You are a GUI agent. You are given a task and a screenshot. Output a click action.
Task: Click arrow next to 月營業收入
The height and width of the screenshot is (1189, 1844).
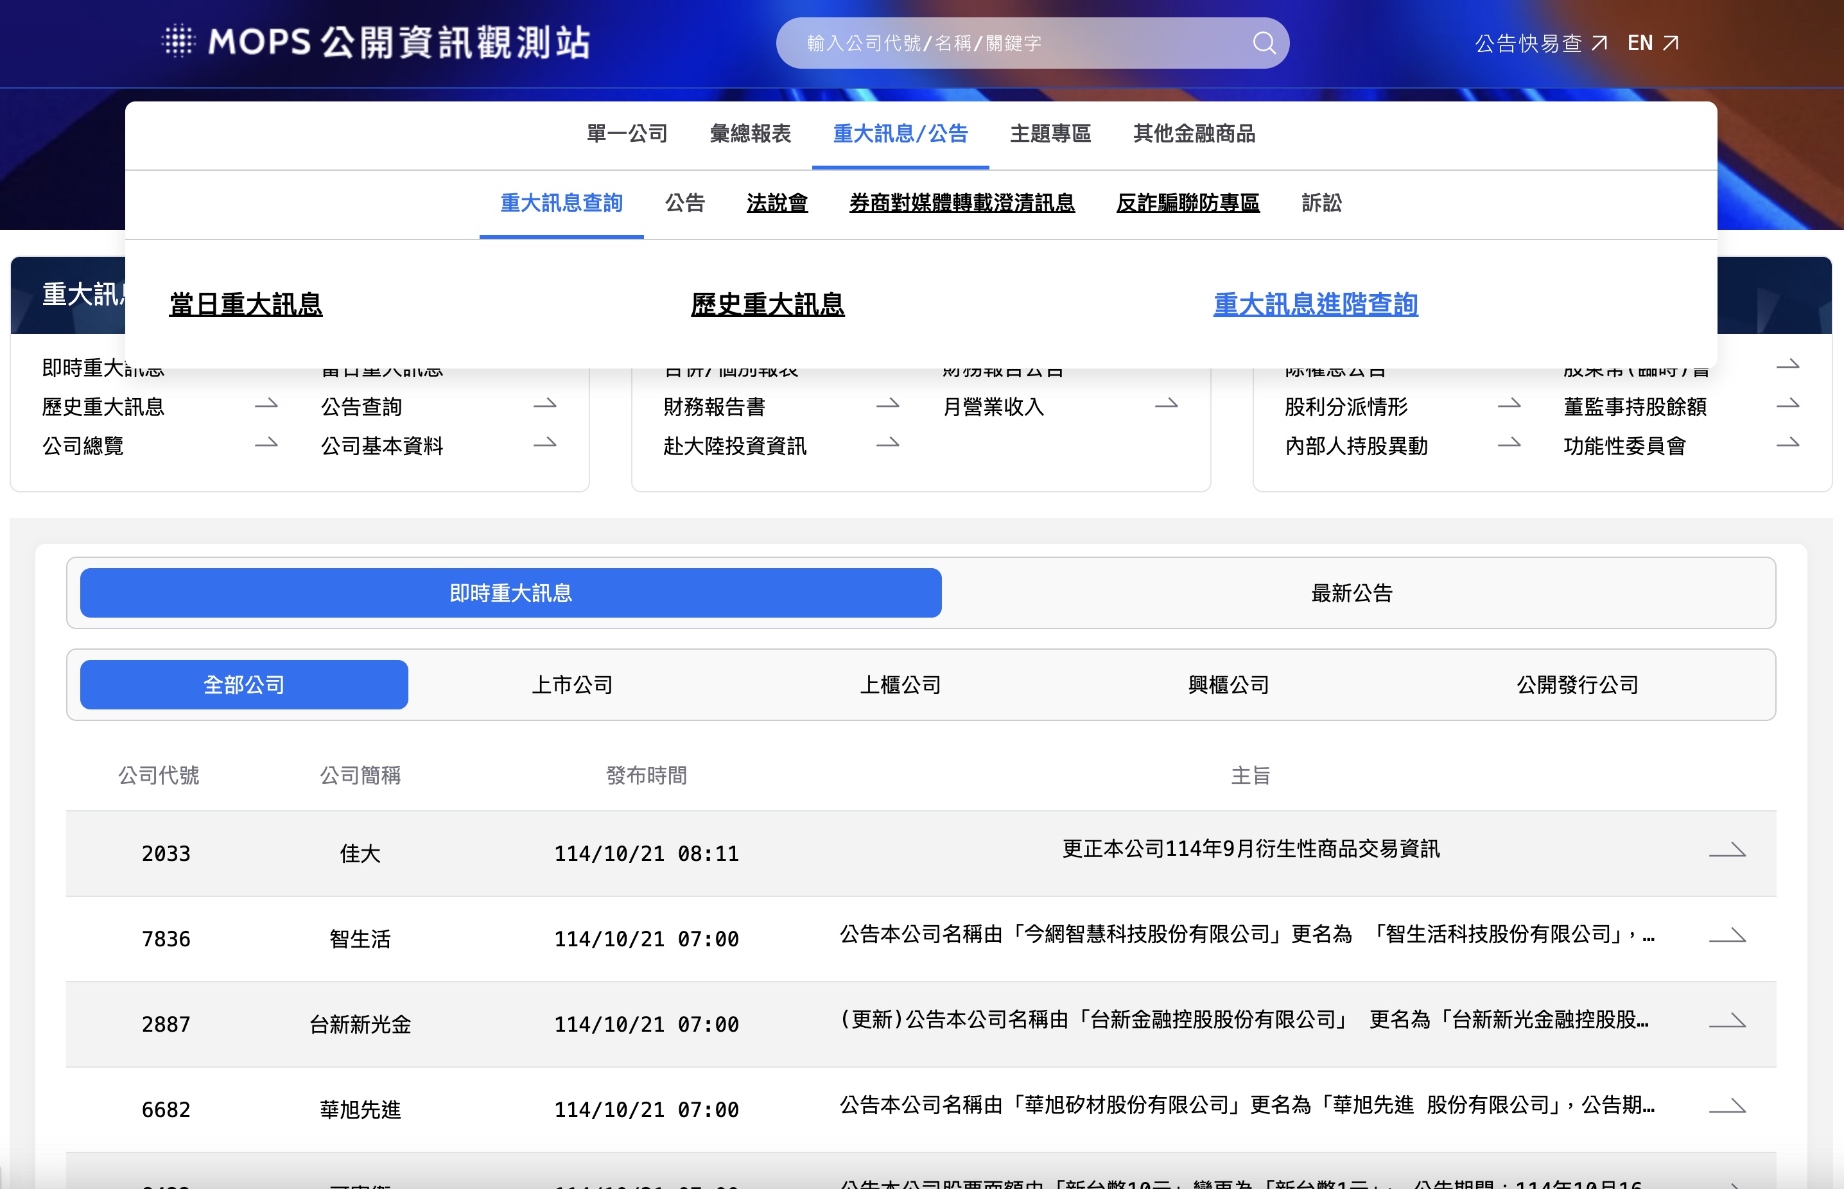coord(1166,404)
